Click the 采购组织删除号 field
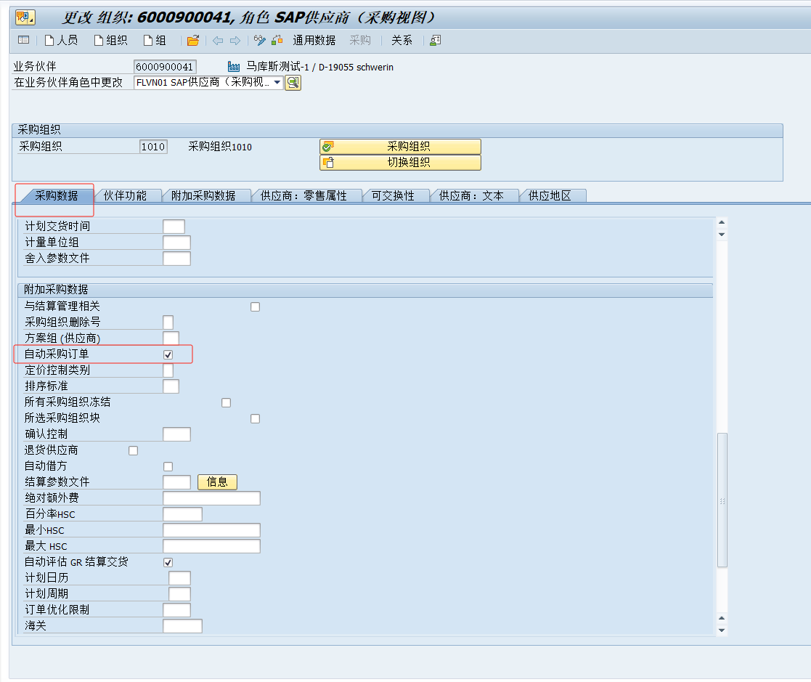811x682 pixels. tap(168, 322)
